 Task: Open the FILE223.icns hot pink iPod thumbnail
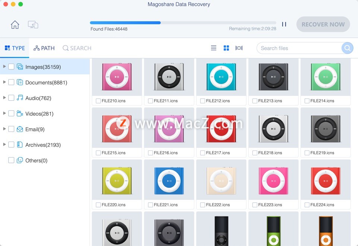tap(273, 181)
